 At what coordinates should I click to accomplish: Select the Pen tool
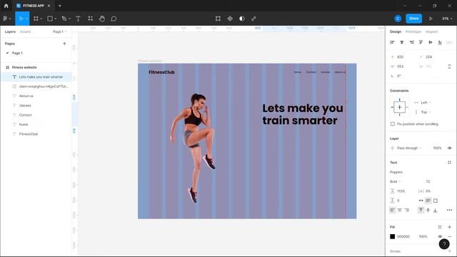tap(64, 19)
